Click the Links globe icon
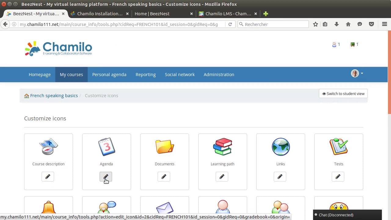391x220 pixels. click(280, 147)
